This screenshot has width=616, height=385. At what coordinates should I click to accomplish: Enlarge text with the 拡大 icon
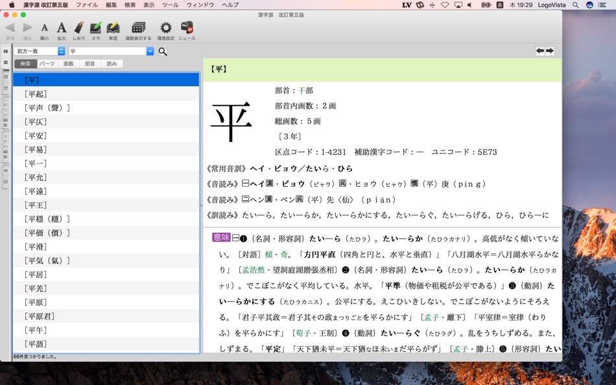click(x=62, y=28)
